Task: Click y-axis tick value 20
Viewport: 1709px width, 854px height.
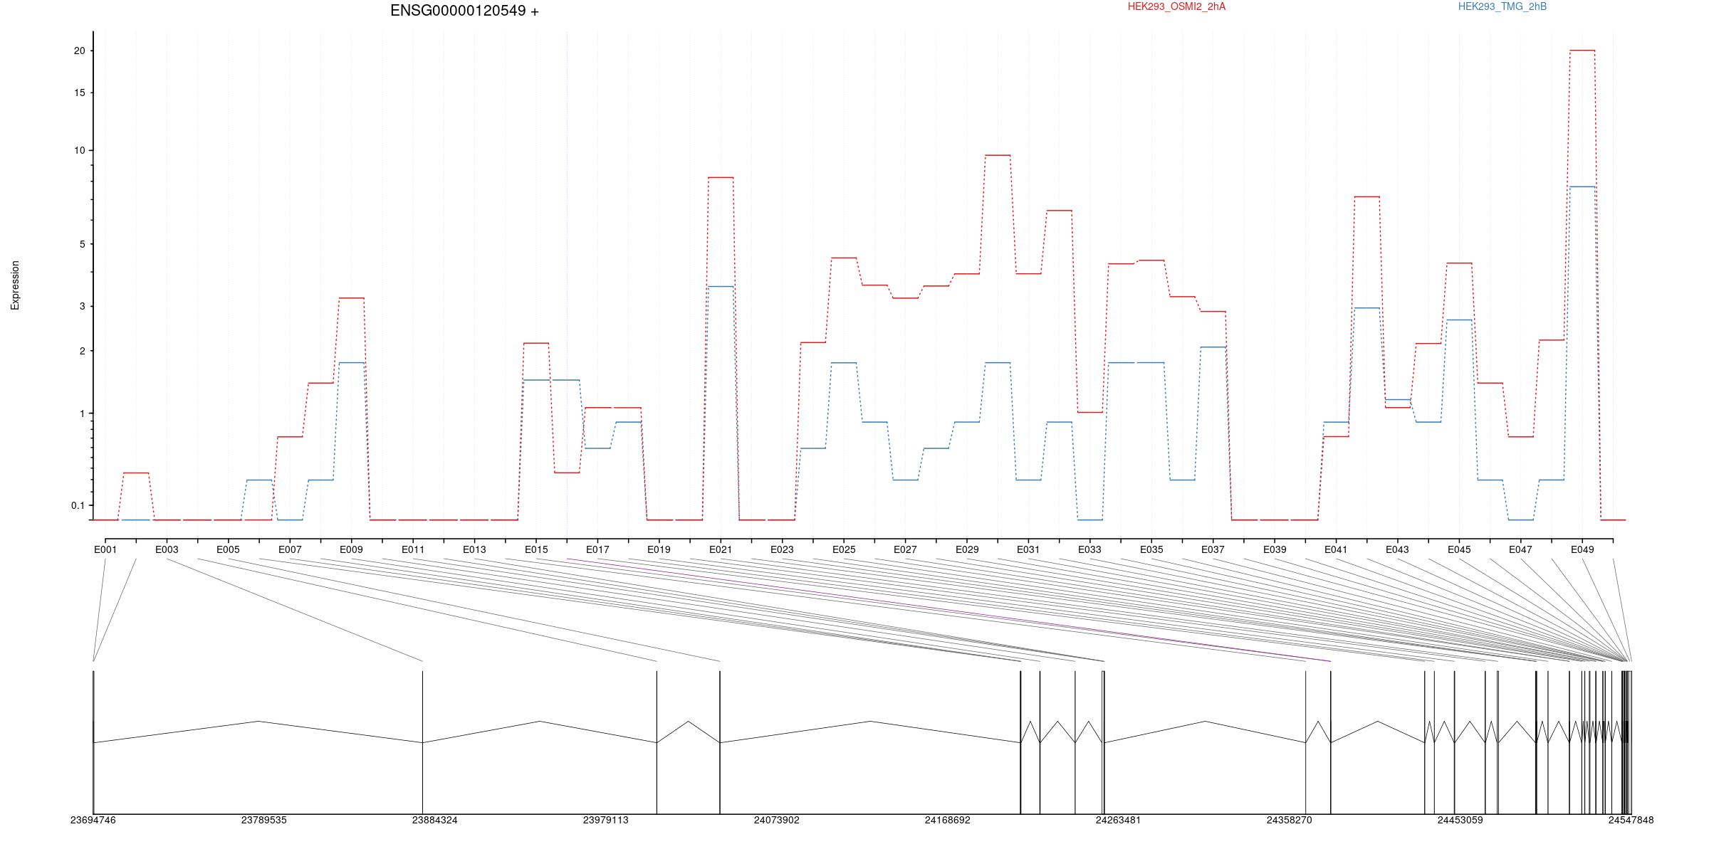Action: tap(79, 51)
